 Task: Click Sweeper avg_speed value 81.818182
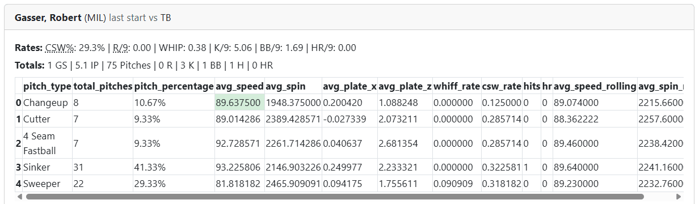(239, 184)
